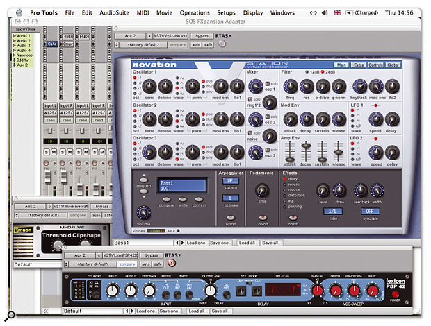Viewport: 431px width, 326px height.
Task: Open the Apple menu
Action: click(19, 12)
